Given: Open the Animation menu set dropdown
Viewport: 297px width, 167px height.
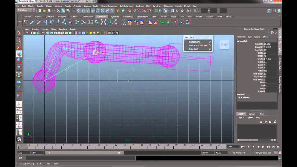Looking at the screenshot, I should point(26,10).
